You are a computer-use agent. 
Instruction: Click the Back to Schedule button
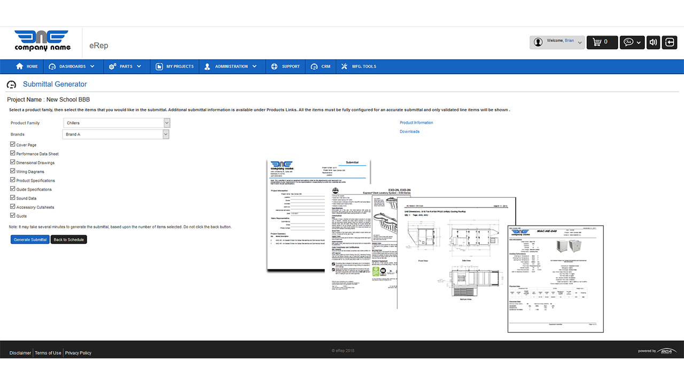tap(68, 239)
